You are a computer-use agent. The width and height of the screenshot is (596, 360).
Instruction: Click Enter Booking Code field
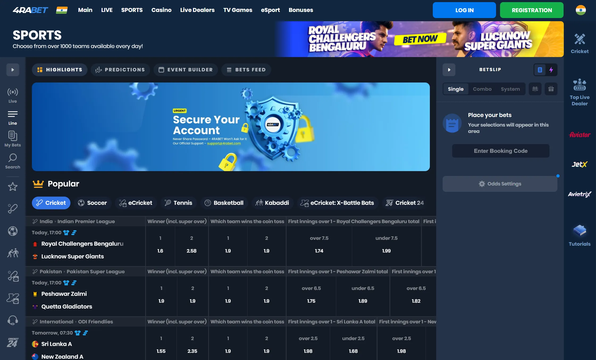tap(501, 151)
